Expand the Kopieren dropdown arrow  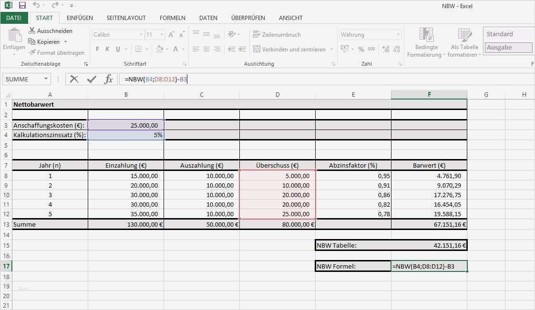(x=65, y=41)
